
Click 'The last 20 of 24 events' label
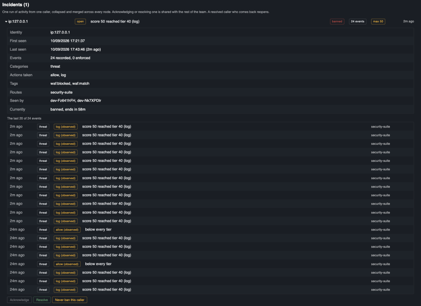[x=24, y=118]
